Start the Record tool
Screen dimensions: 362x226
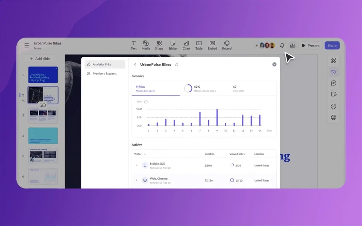tap(227, 45)
